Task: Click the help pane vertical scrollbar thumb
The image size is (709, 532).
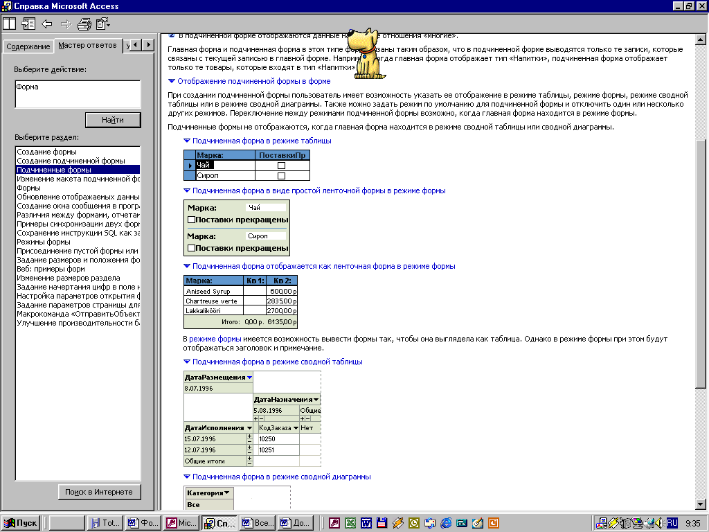Action: pos(701,264)
